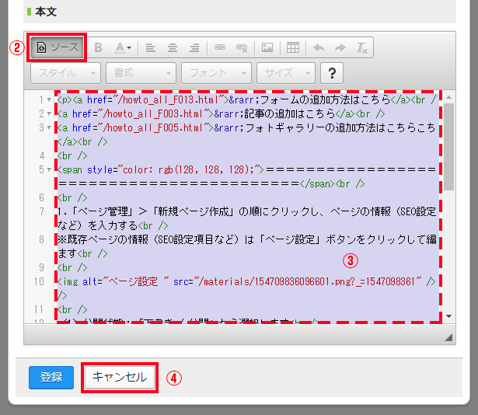The width and height of the screenshot is (478, 415).
Task: Remove formatting with the Tx icon
Action: tap(362, 47)
